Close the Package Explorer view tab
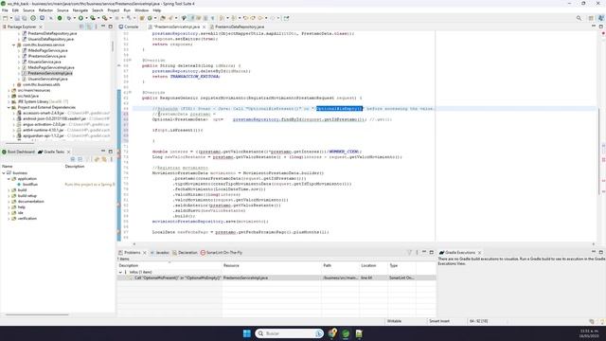The image size is (606, 341). (x=41, y=27)
